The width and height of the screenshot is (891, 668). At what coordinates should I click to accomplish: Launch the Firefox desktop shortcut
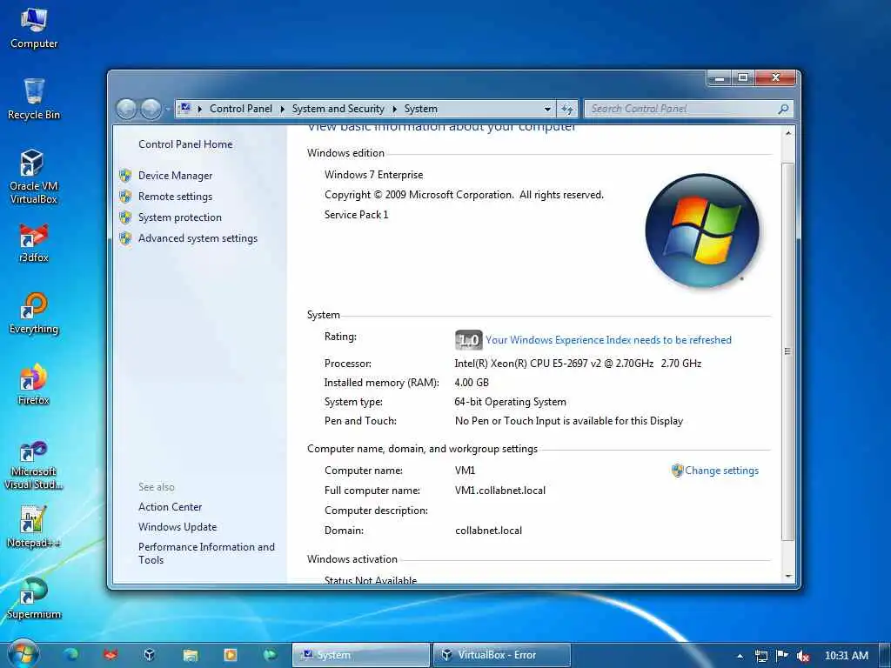(x=34, y=384)
